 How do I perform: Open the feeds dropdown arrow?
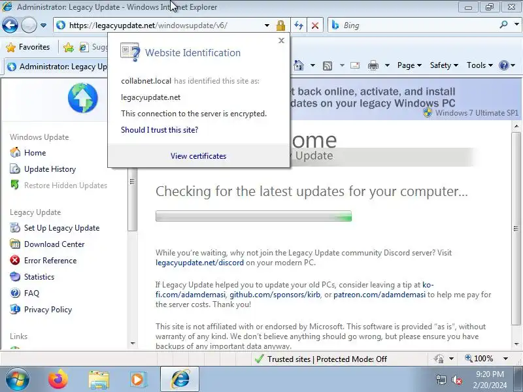[342, 65]
